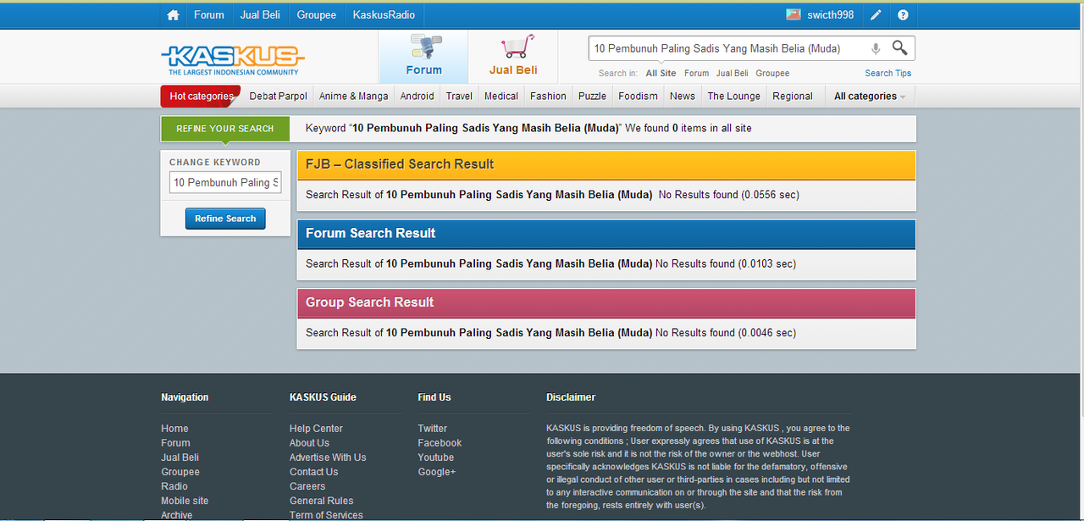
Task: Open the Search Tips link
Action: coord(888,74)
